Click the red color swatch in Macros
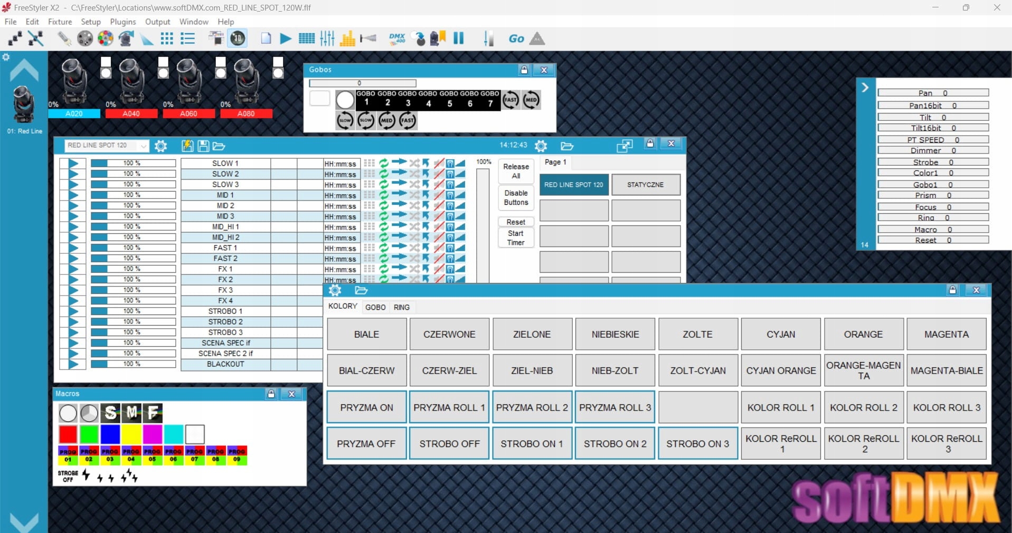This screenshot has width=1012, height=533. click(x=68, y=434)
